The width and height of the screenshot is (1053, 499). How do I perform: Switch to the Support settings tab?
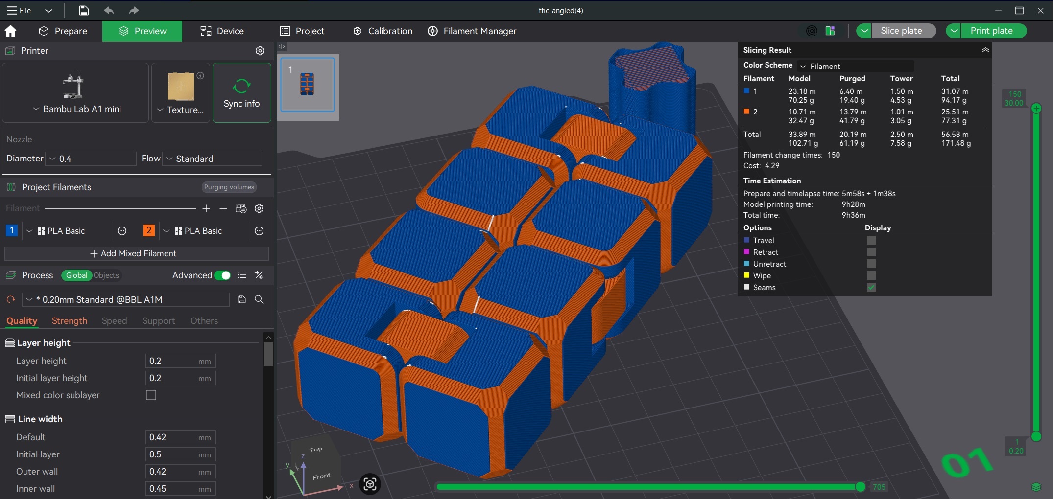coord(159,321)
